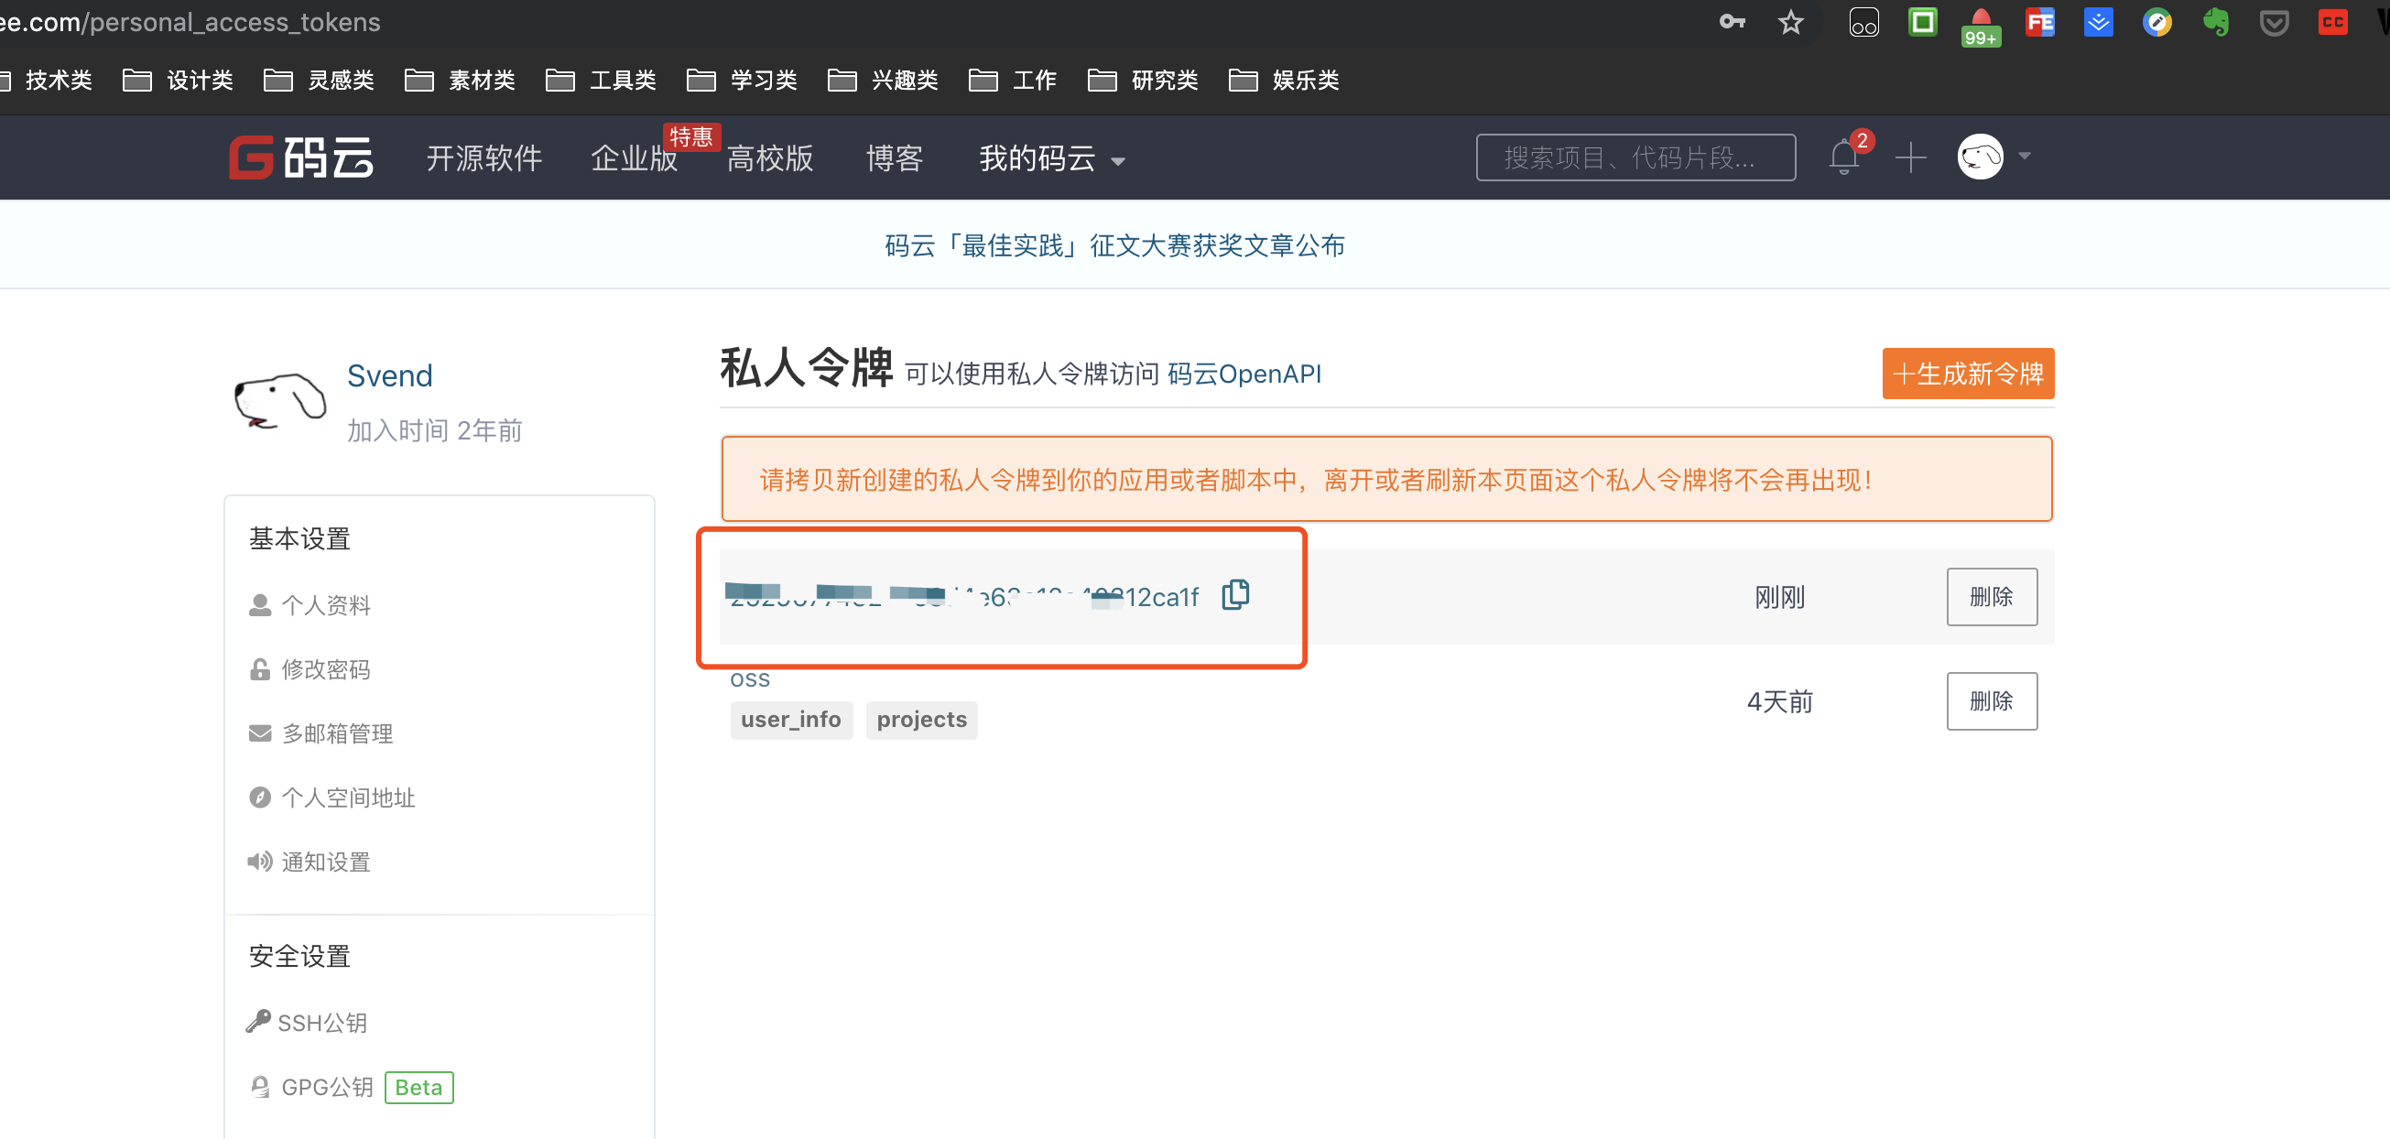Open the 娱乐类 bookmark folder
The image size is (2390, 1139).
click(1284, 80)
